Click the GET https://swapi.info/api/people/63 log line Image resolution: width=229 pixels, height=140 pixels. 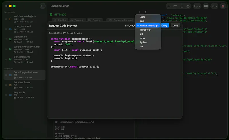point(74,122)
